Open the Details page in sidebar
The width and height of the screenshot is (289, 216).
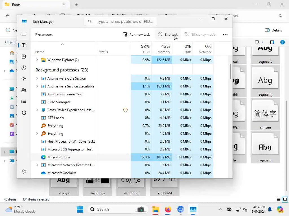tap(24, 101)
